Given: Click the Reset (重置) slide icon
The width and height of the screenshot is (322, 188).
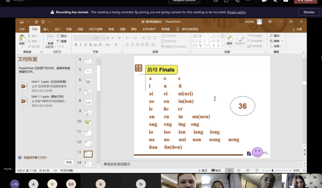Looking at the screenshot, I should pos(61,41).
